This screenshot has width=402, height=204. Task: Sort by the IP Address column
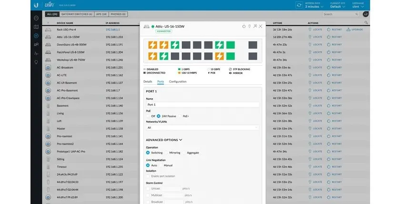click(x=112, y=23)
